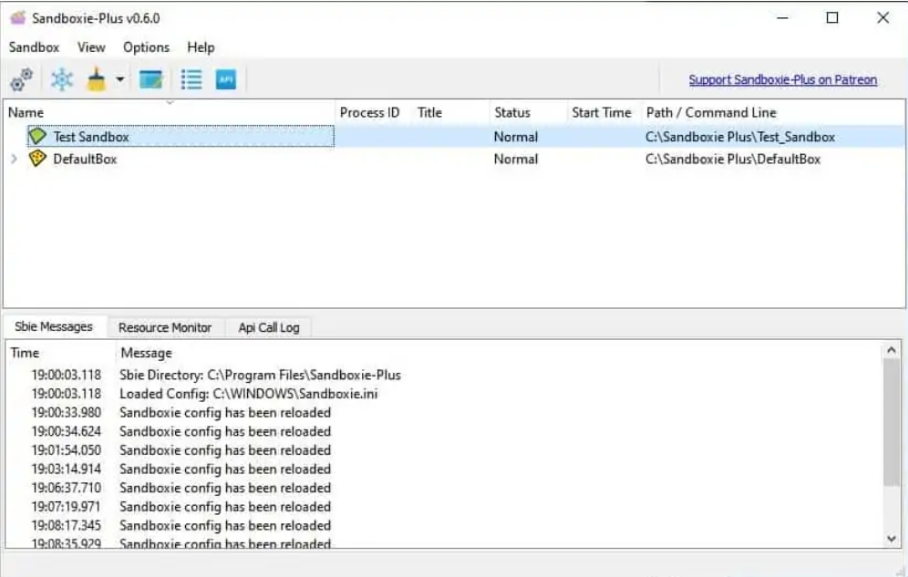908x577 pixels.
Task: Expand the DefaultBox tree node
Action: pos(14,159)
